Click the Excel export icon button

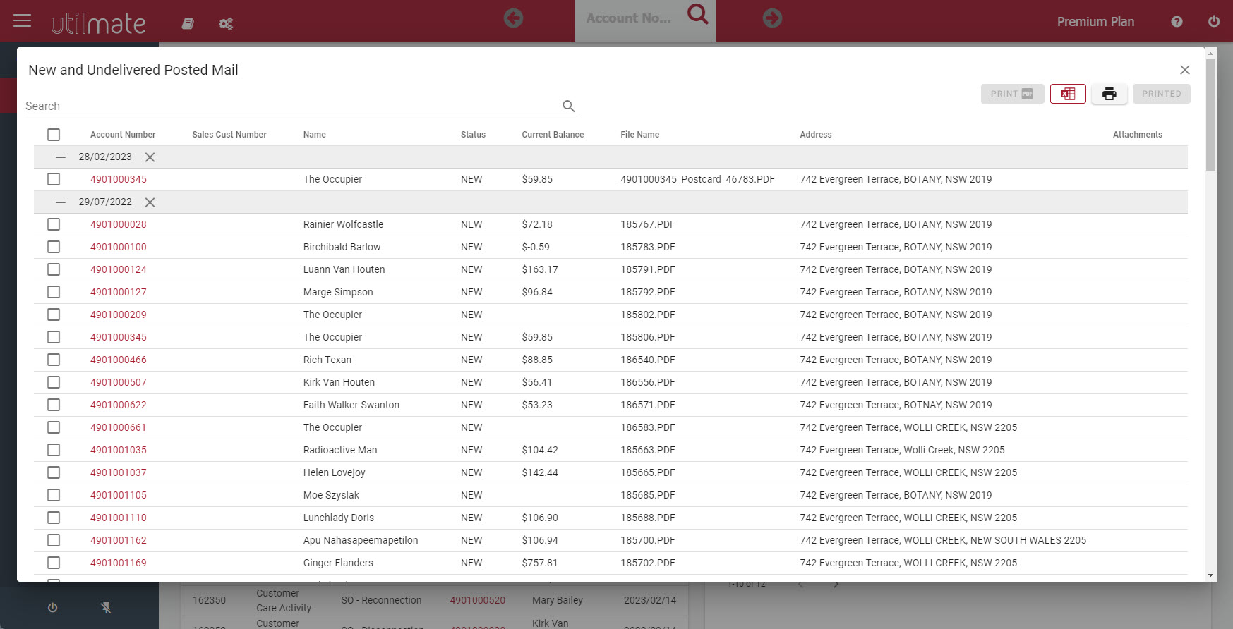(x=1067, y=94)
